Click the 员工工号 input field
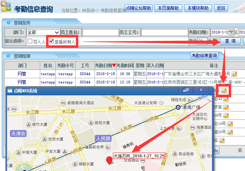 click(x=164, y=33)
